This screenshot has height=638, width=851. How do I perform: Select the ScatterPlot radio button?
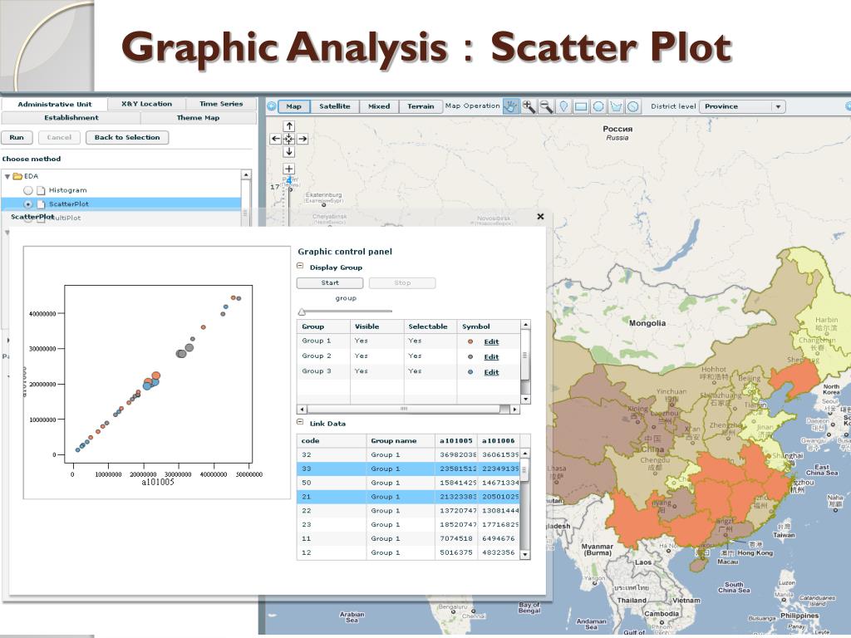(x=27, y=204)
